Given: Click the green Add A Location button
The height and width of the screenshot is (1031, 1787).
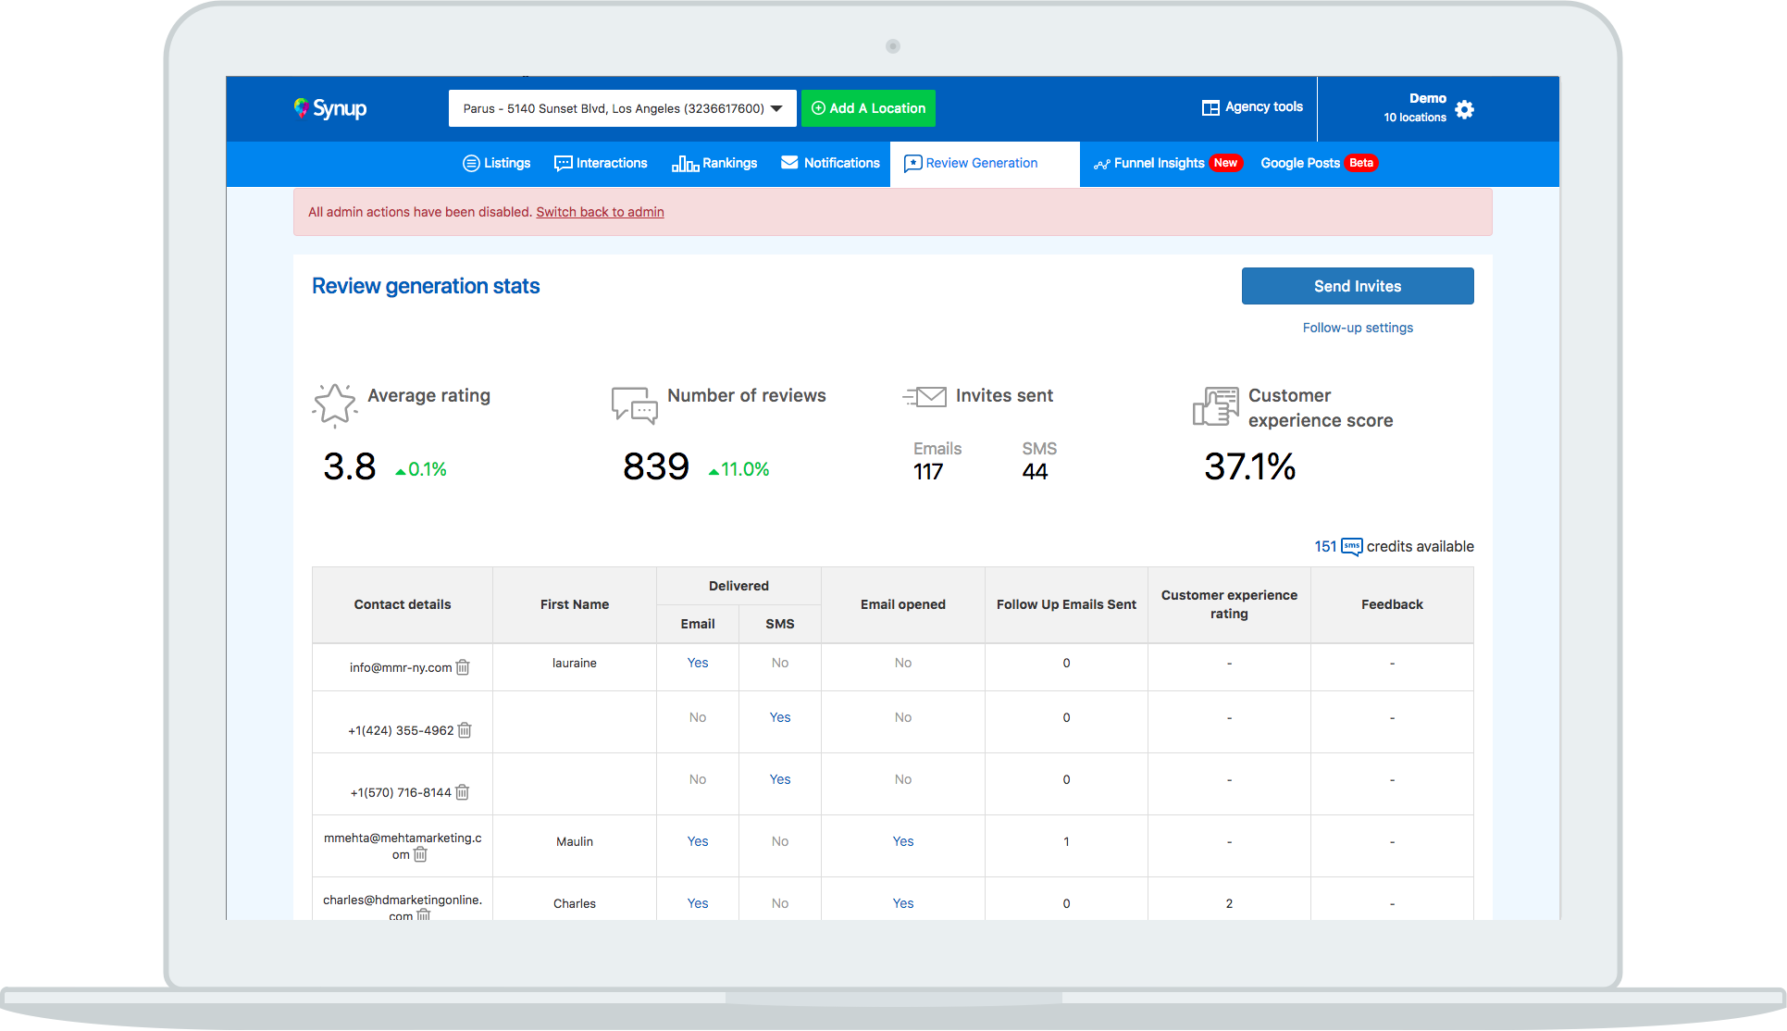Looking at the screenshot, I should pyautogui.click(x=868, y=108).
